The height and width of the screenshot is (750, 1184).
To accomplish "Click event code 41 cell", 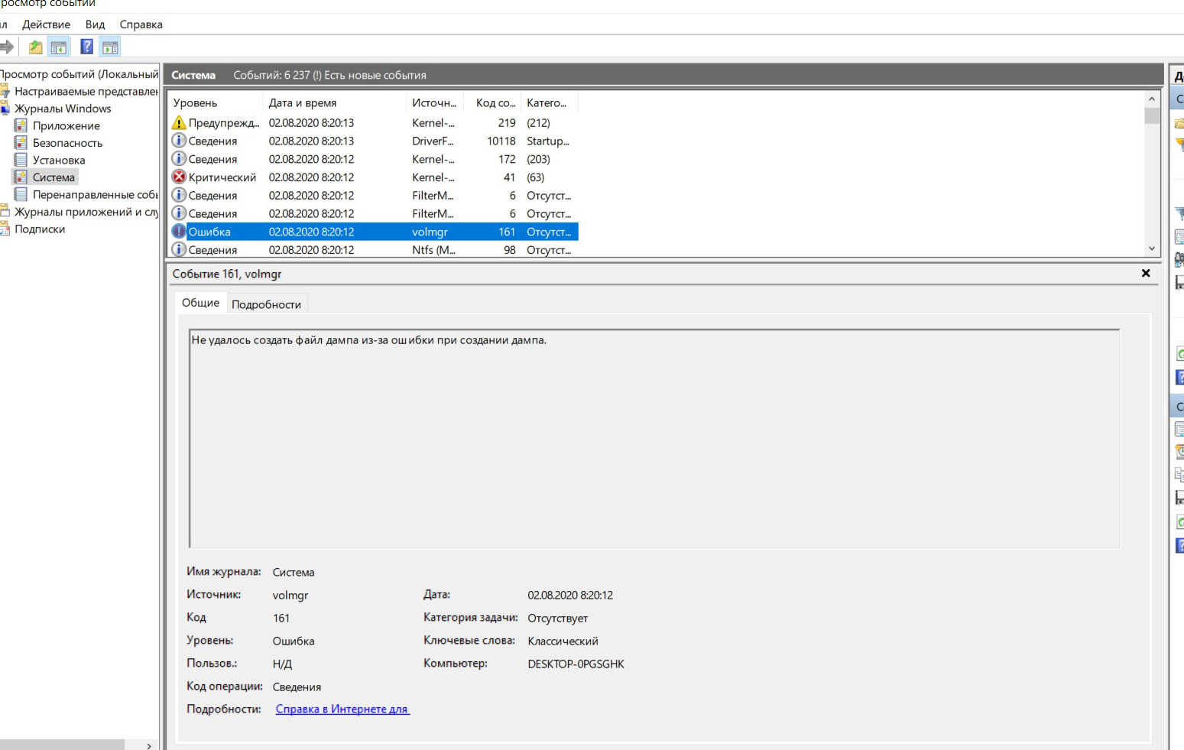I will coord(509,177).
